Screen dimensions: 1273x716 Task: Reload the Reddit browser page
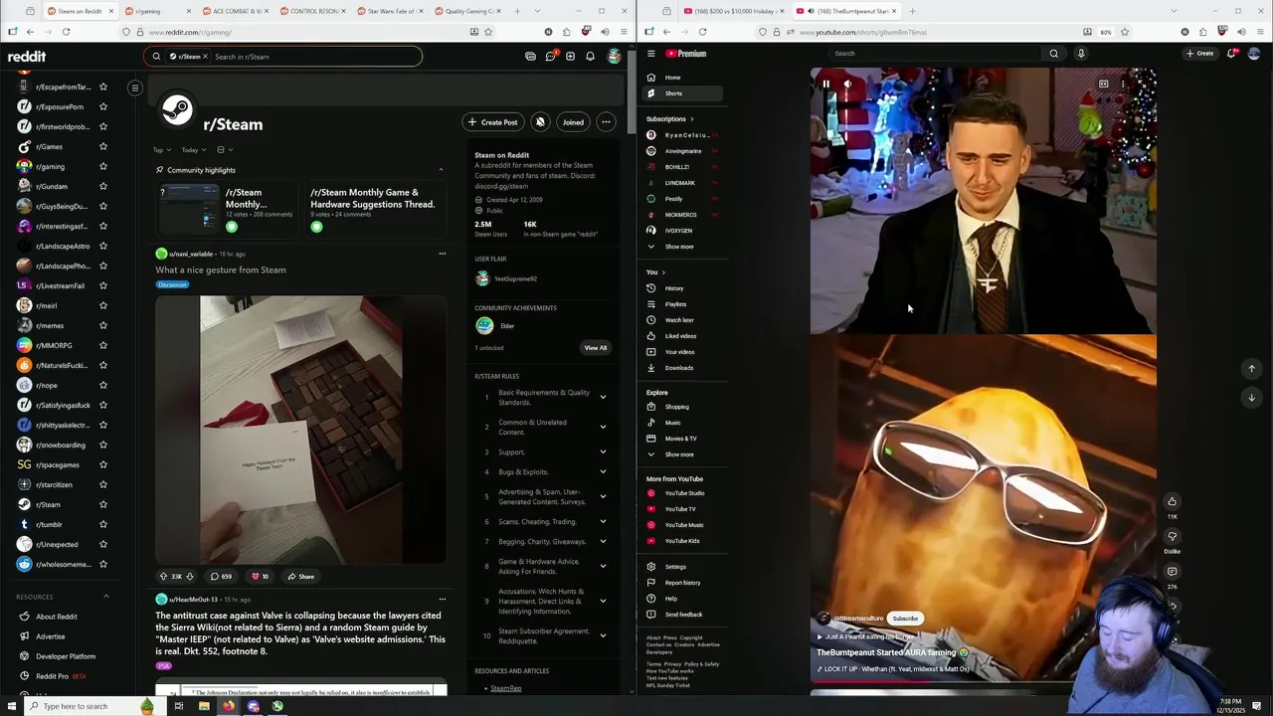tap(66, 32)
